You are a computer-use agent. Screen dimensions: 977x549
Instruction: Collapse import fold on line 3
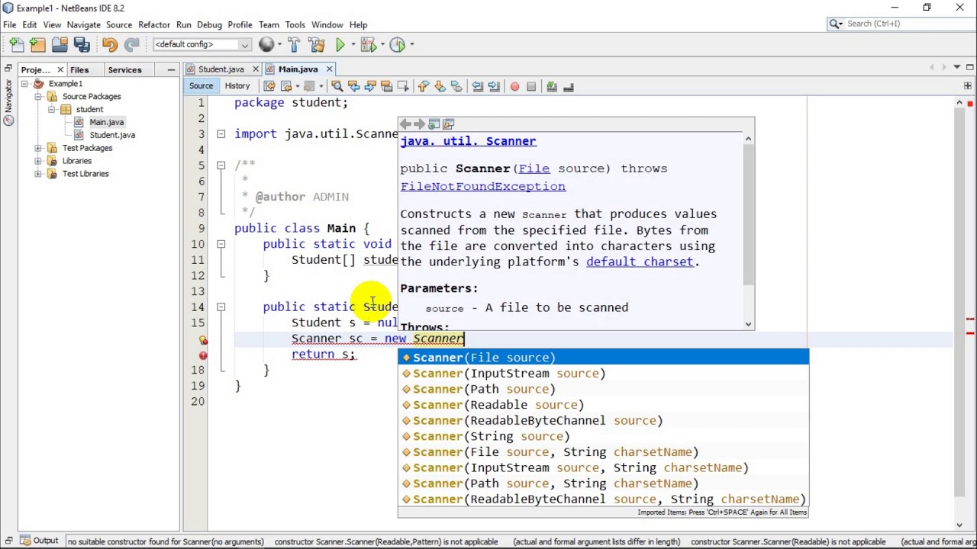pos(221,134)
